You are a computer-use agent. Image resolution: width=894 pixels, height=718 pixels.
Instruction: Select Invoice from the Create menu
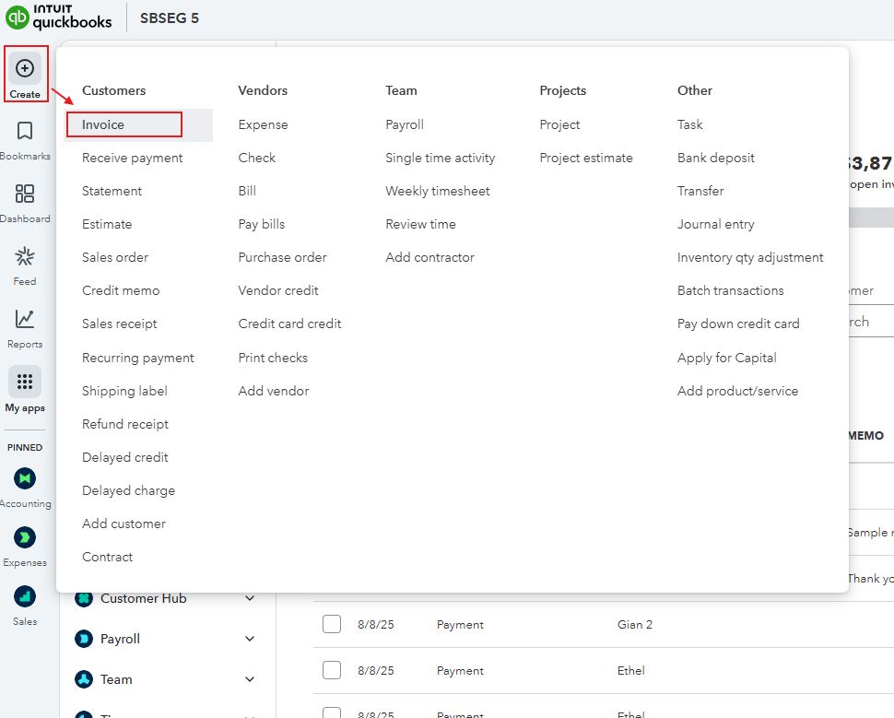coord(103,124)
